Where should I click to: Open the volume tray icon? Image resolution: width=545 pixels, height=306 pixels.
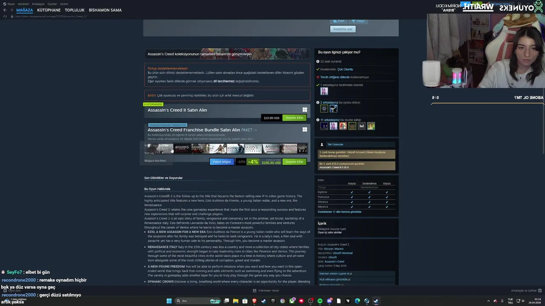coord(523,301)
